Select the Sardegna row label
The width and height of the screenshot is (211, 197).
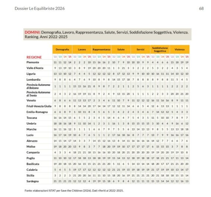pos(33,181)
